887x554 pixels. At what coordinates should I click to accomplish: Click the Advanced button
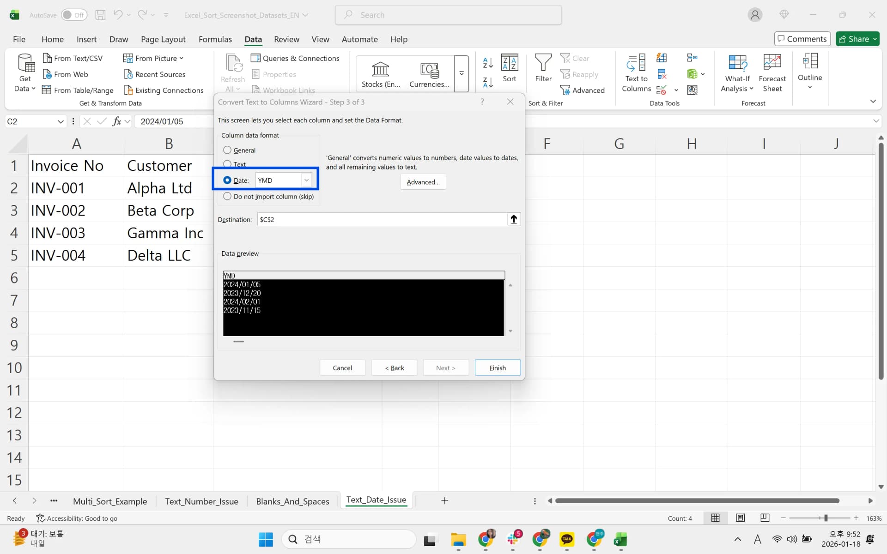coord(423,181)
